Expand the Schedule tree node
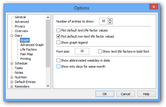This screenshot has height=107, width=166. click(12, 63)
